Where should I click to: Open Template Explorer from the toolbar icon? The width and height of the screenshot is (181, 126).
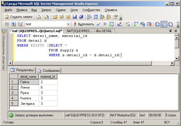(109, 17)
